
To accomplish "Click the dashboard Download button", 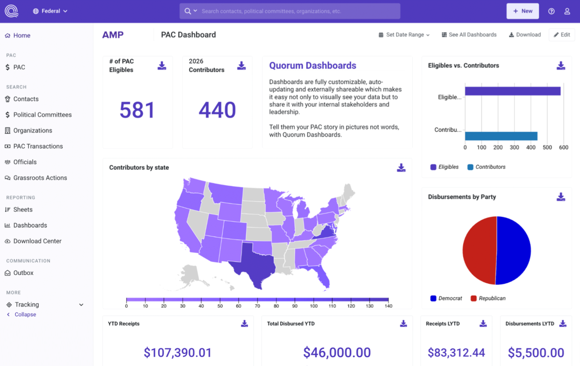I will pyautogui.click(x=525, y=35).
